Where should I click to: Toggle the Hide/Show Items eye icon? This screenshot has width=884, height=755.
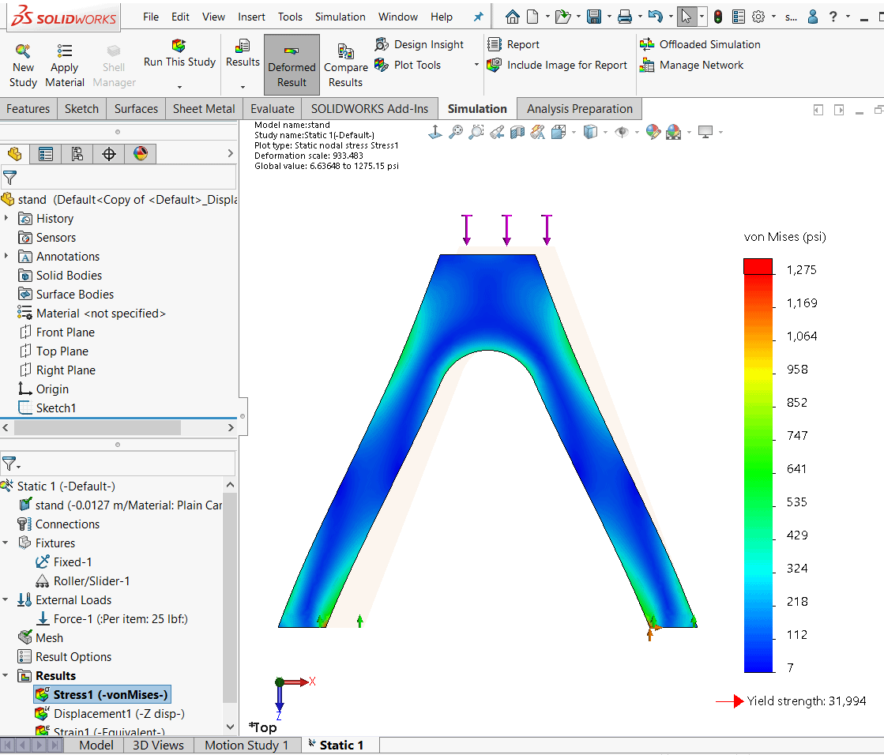(x=622, y=133)
